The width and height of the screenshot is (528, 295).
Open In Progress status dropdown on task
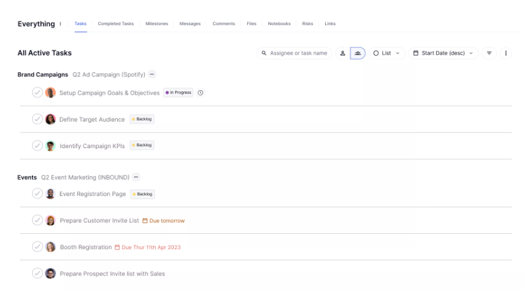coord(178,93)
